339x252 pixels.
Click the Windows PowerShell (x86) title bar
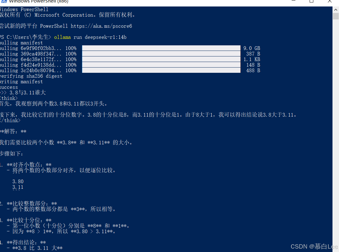pyautogui.click(x=124, y=2)
